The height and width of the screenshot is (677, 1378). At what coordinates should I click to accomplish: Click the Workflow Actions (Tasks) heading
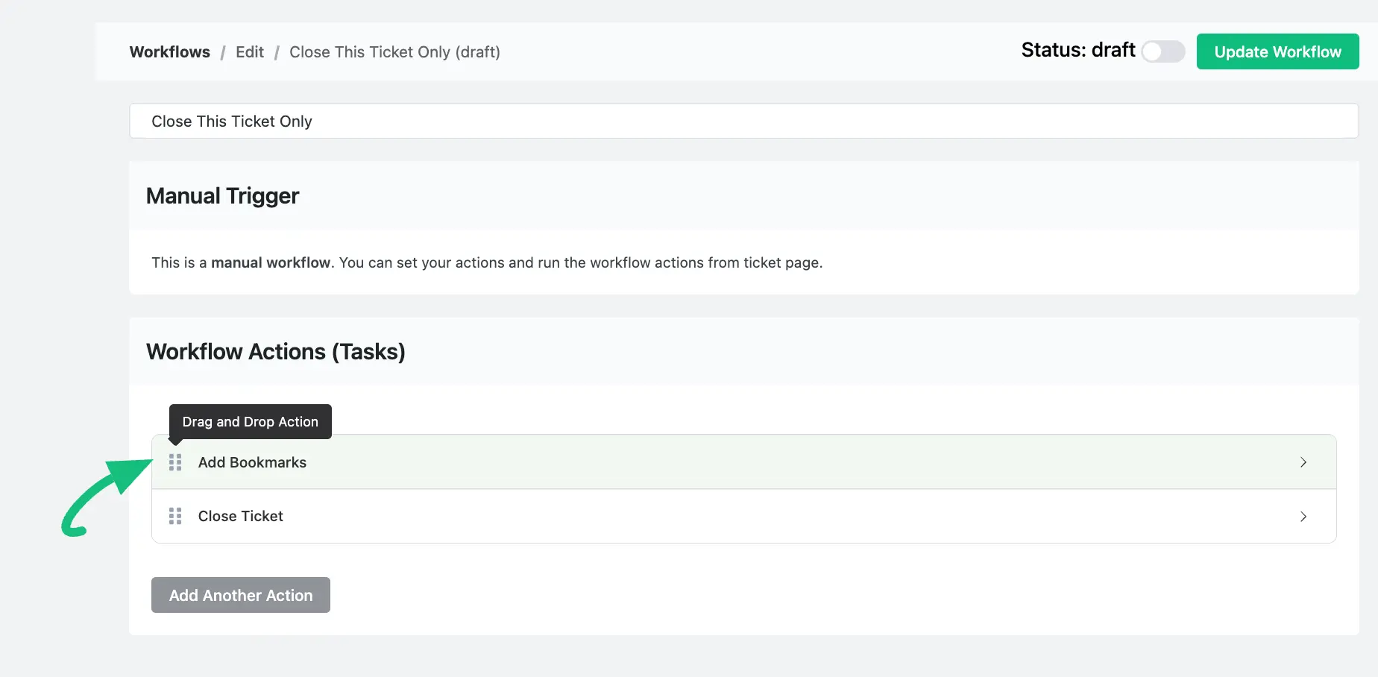pyautogui.click(x=276, y=351)
